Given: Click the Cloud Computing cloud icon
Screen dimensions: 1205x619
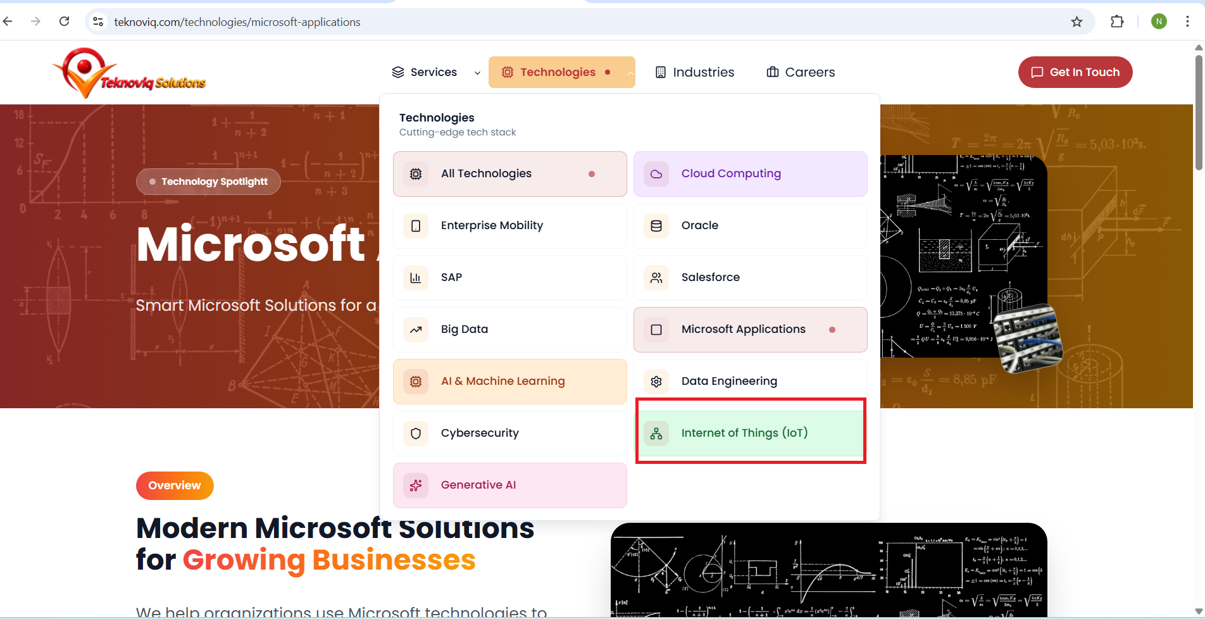Looking at the screenshot, I should (656, 174).
